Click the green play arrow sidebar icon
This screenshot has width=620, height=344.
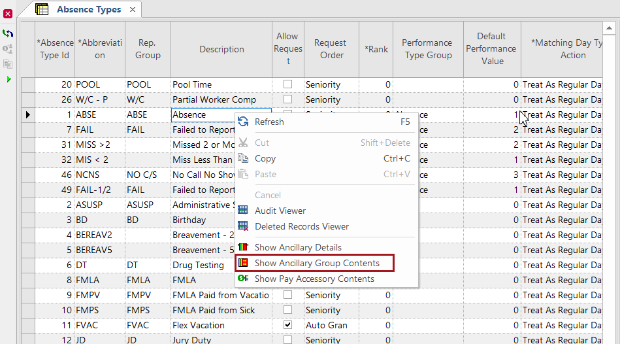[x=8, y=79]
